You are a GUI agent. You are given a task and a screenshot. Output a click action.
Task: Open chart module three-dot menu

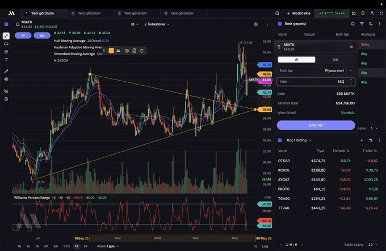pyautogui.click(x=267, y=24)
